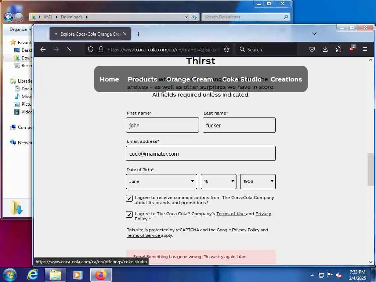
Task: Launch Internet Explorer from taskbar
Action: coord(32,275)
